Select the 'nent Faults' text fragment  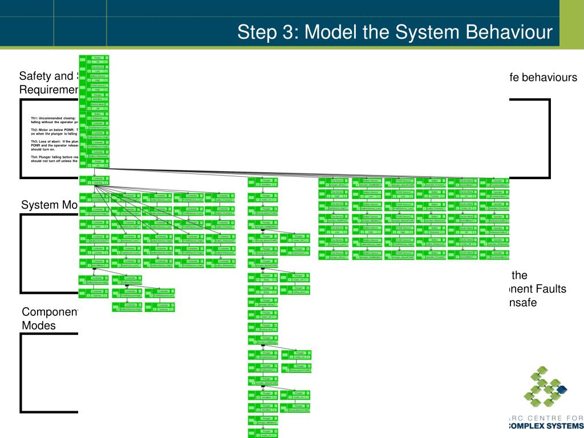(x=537, y=289)
